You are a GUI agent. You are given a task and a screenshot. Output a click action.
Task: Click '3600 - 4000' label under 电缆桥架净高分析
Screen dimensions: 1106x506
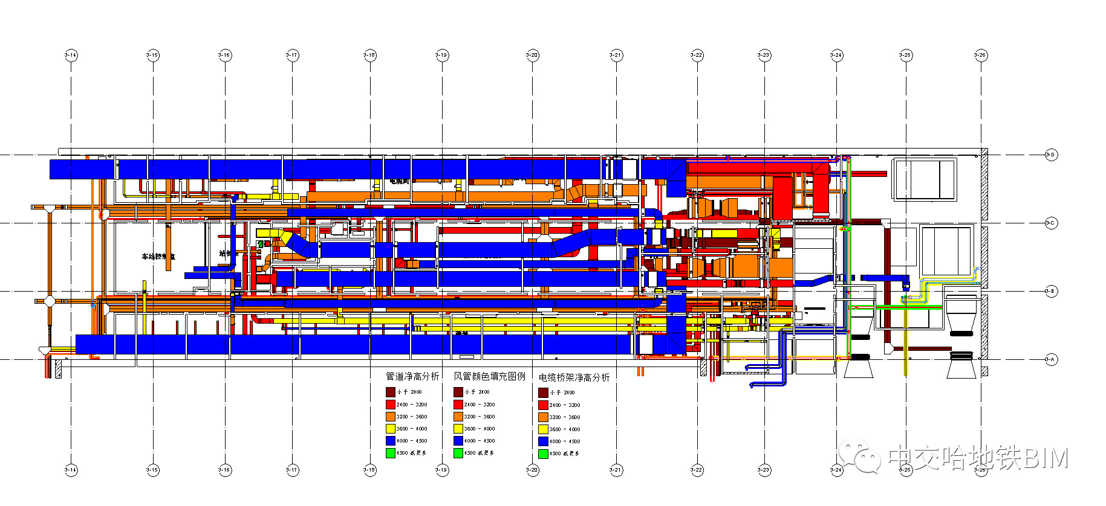click(565, 429)
